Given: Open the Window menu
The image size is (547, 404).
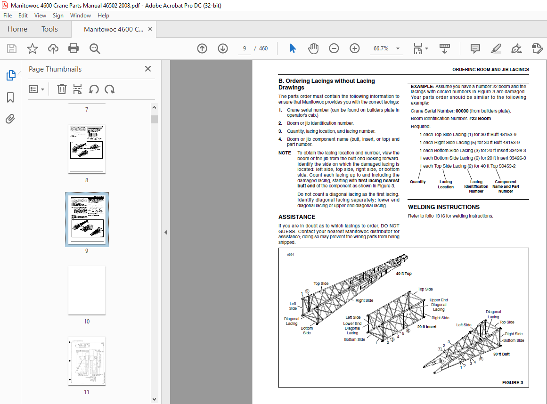Looking at the screenshot, I should click(80, 16).
